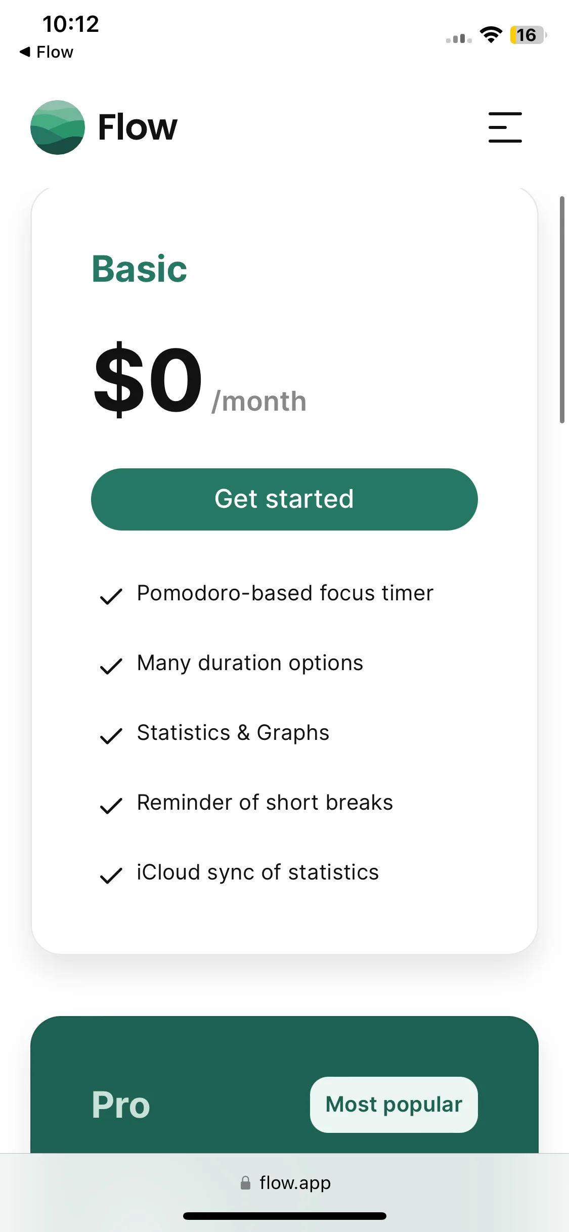Tap the battery indicator showing 16

coord(528,35)
